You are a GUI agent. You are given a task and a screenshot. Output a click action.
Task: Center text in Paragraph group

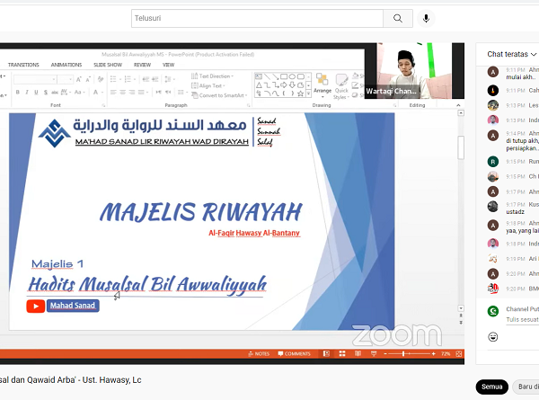[x=122, y=93]
